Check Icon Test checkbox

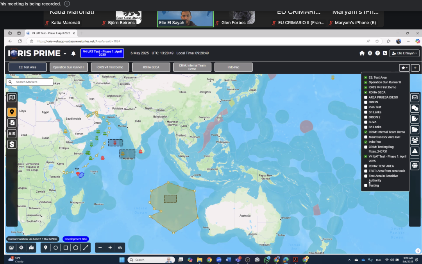point(366,107)
